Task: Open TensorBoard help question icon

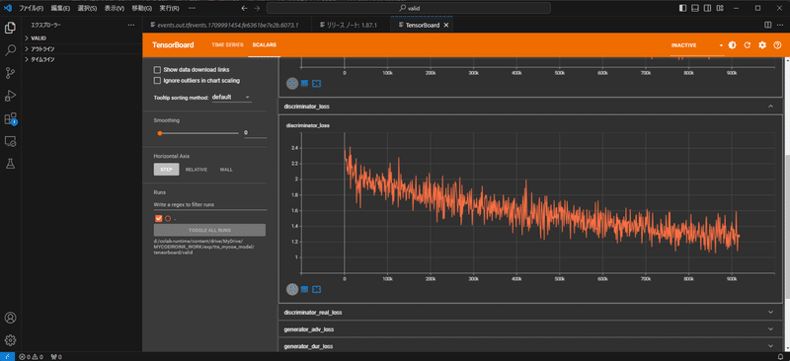Action: (777, 44)
